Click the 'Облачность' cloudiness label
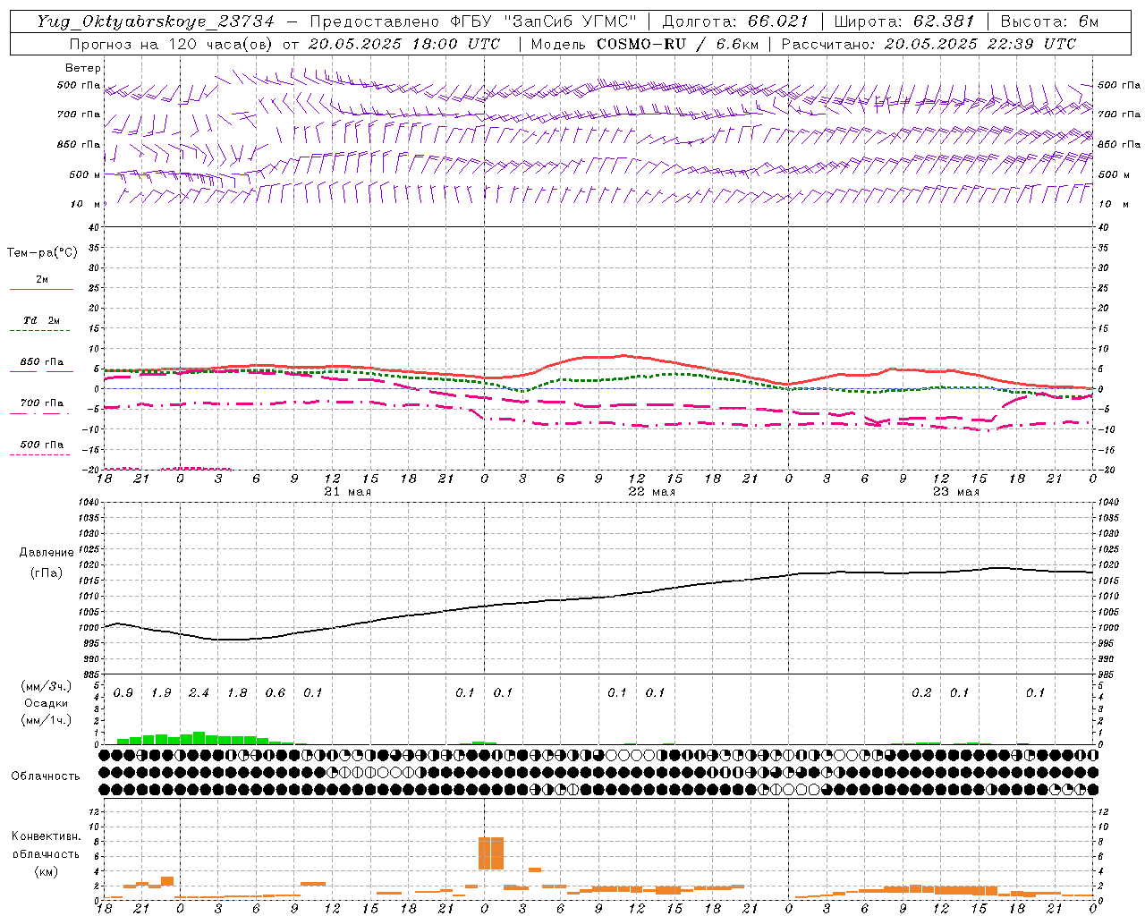The width and height of the screenshot is (1145, 916). pos(46,776)
